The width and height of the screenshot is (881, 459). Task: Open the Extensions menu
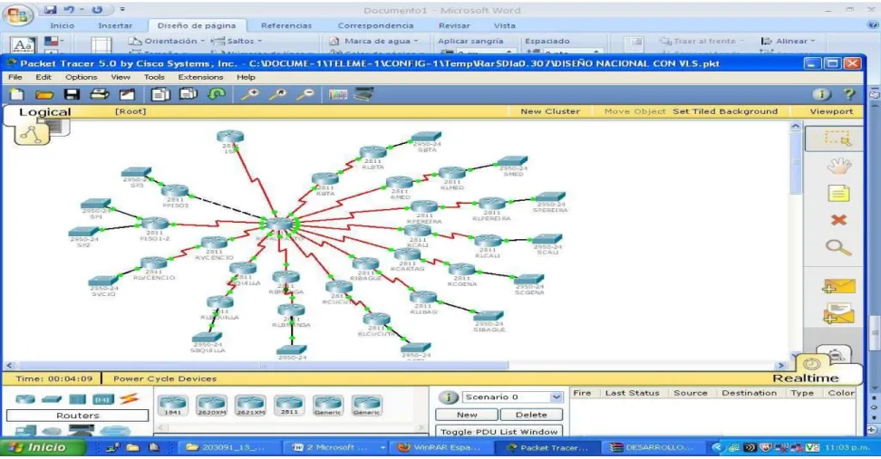click(200, 77)
